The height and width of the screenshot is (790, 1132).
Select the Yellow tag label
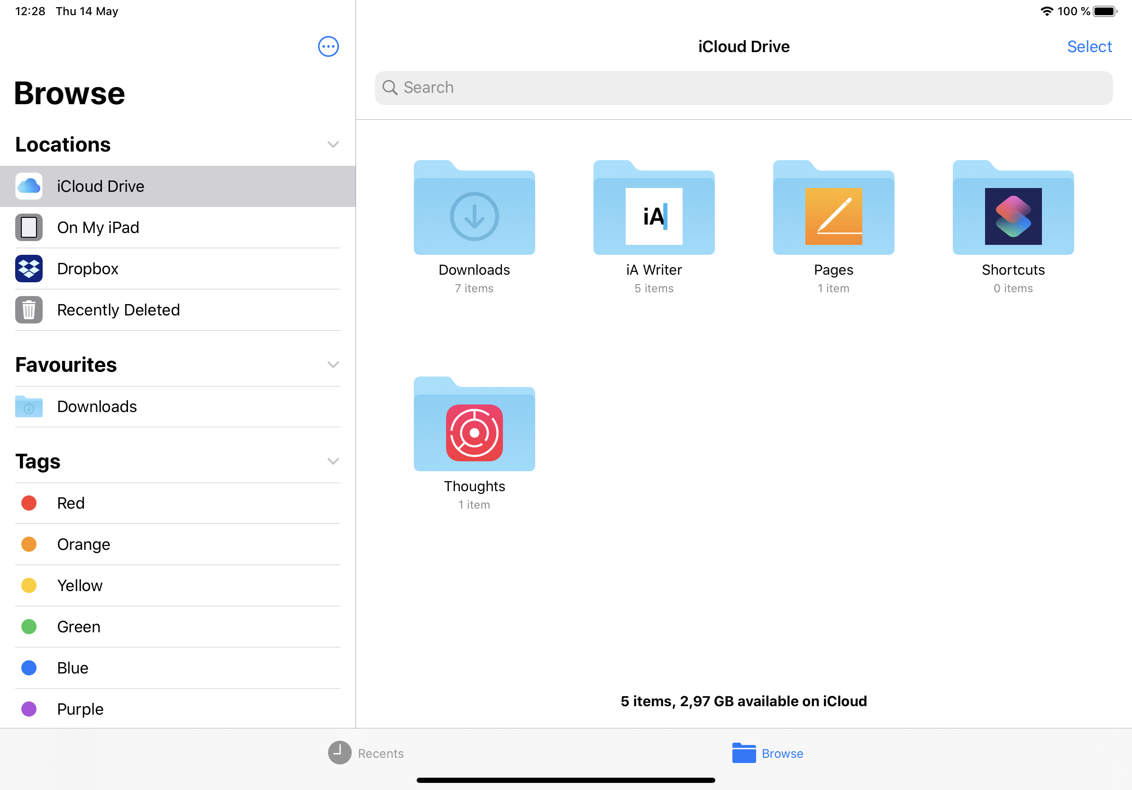click(x=80, y=585)
